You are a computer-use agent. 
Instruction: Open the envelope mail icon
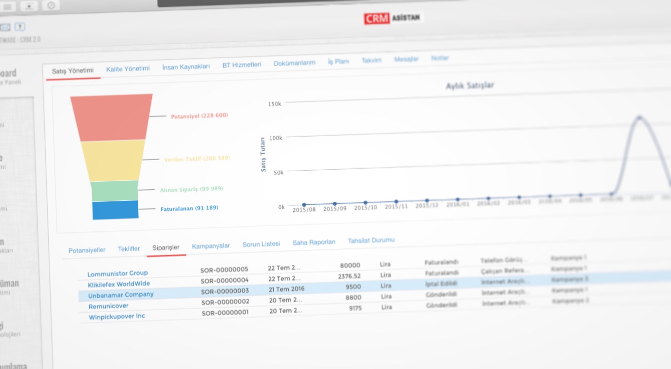point(4,27)
